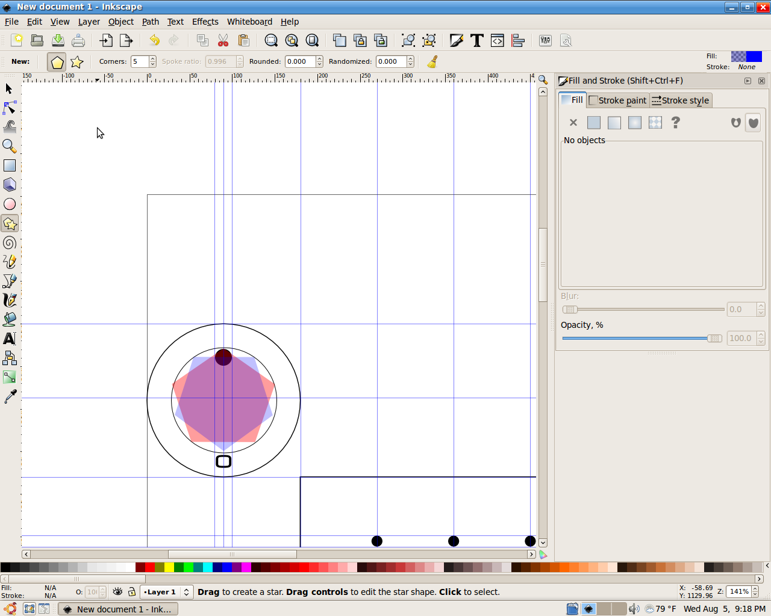Increase the Corners spinner value
771x616 pixels.
coord(153,58)
